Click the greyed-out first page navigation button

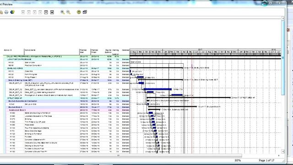pos(23,12)
